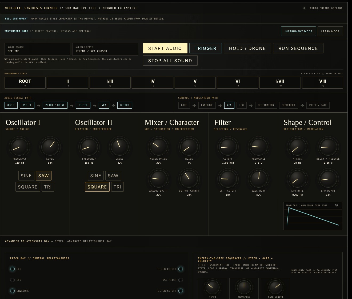352x299 pixels.
Task: Fire the TRIGGER button
Action: [206, 48]
